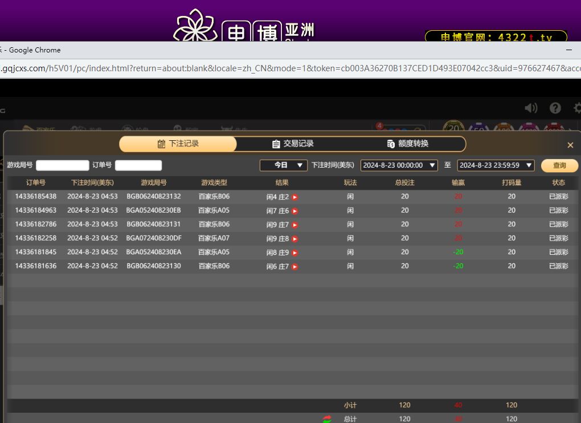Viewport: 581px width, 423px height.
Task: Select the 20 value betting chip
Action: [x=453, y=128]
